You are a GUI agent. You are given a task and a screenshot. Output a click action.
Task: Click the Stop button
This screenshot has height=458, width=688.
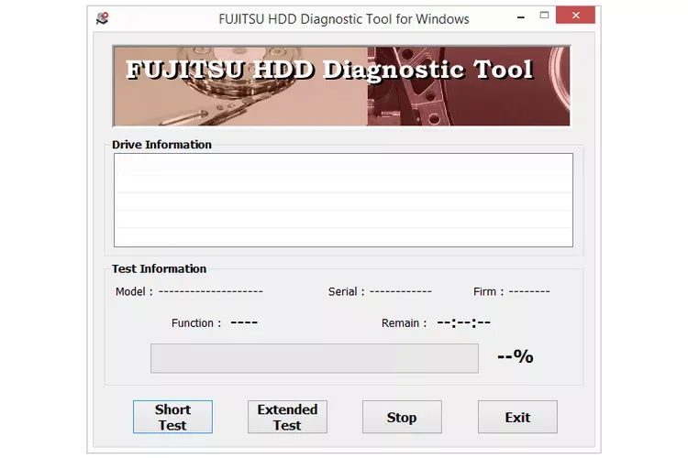coord(402,417)
